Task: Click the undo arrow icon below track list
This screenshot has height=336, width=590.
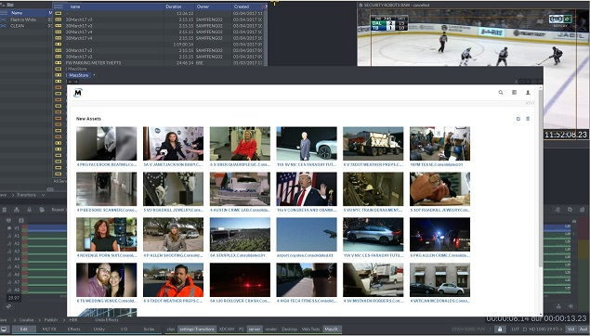Action: tap(8, 306)
